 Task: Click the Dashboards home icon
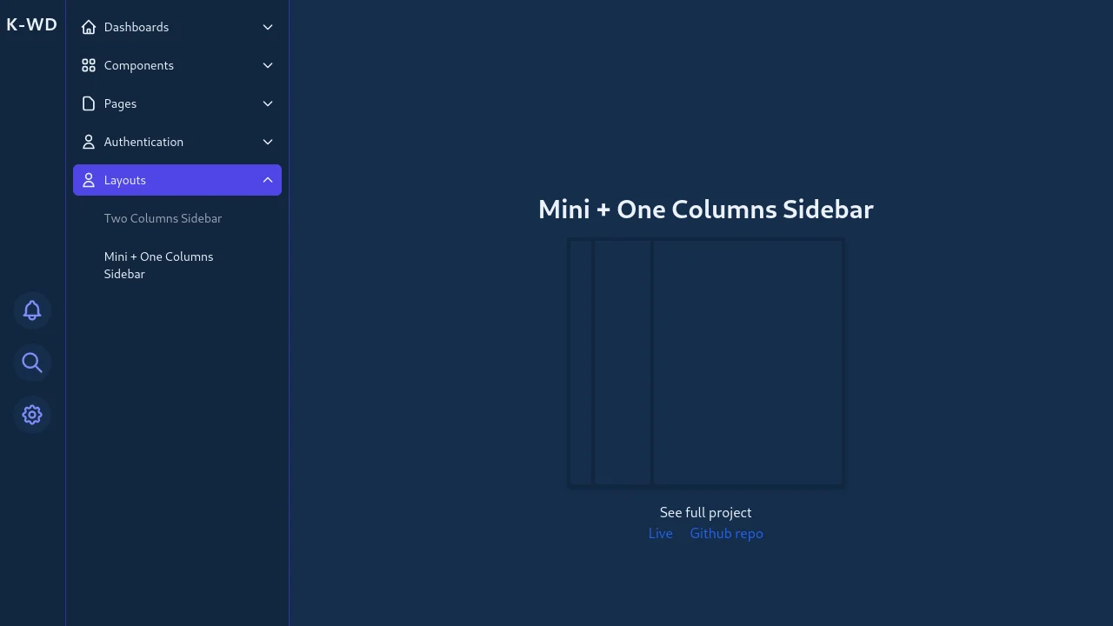pyautogui.click(x=88, y=27)
